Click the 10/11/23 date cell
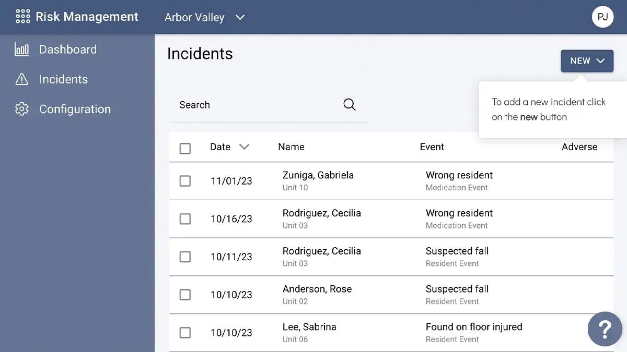Image resolution: width=627 pixels, height=352 pixels. click(x=231, y=257)
